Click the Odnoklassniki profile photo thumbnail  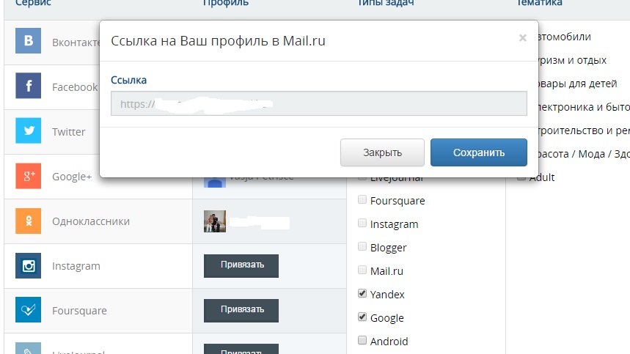point(215,221)
